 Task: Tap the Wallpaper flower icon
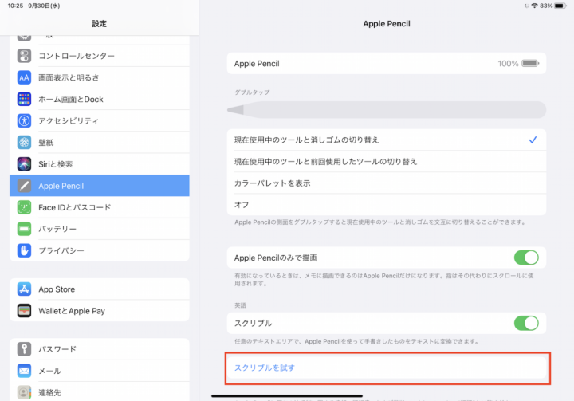pos(24,143)
